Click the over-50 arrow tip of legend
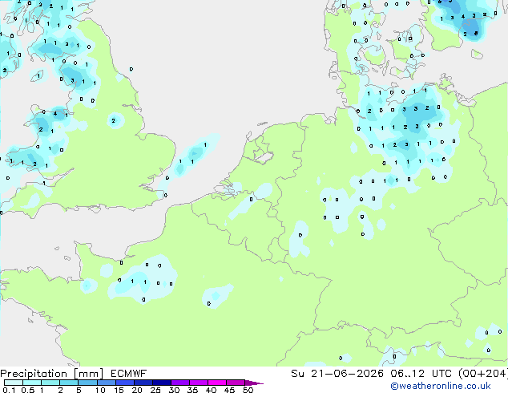Viewport: 508px width, 393px height. (x=254, y=383)
